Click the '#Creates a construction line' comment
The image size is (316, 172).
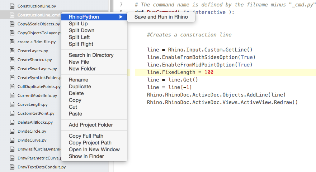click(189, 35)
